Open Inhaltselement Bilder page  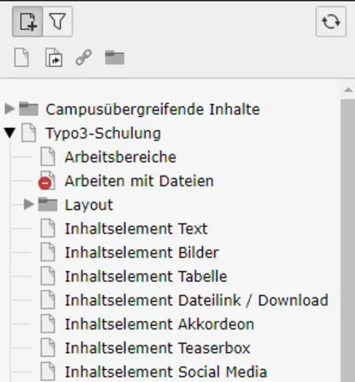(x=142, y=253)
